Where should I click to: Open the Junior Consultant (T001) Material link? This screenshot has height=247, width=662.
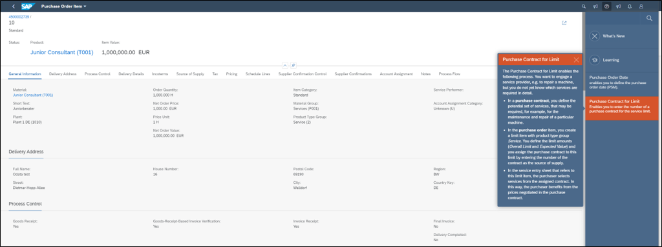[33, 95]
